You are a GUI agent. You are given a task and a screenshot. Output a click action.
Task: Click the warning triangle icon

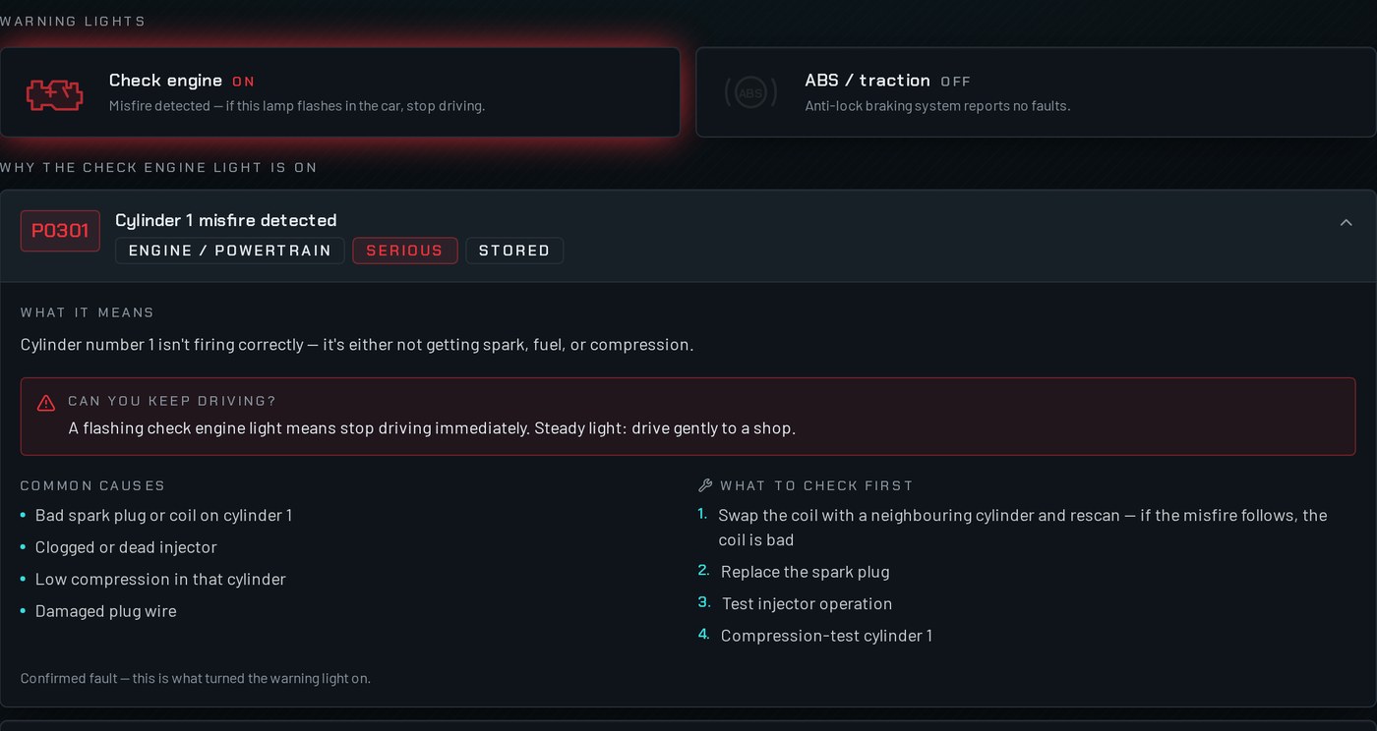(x=46, y=403)
